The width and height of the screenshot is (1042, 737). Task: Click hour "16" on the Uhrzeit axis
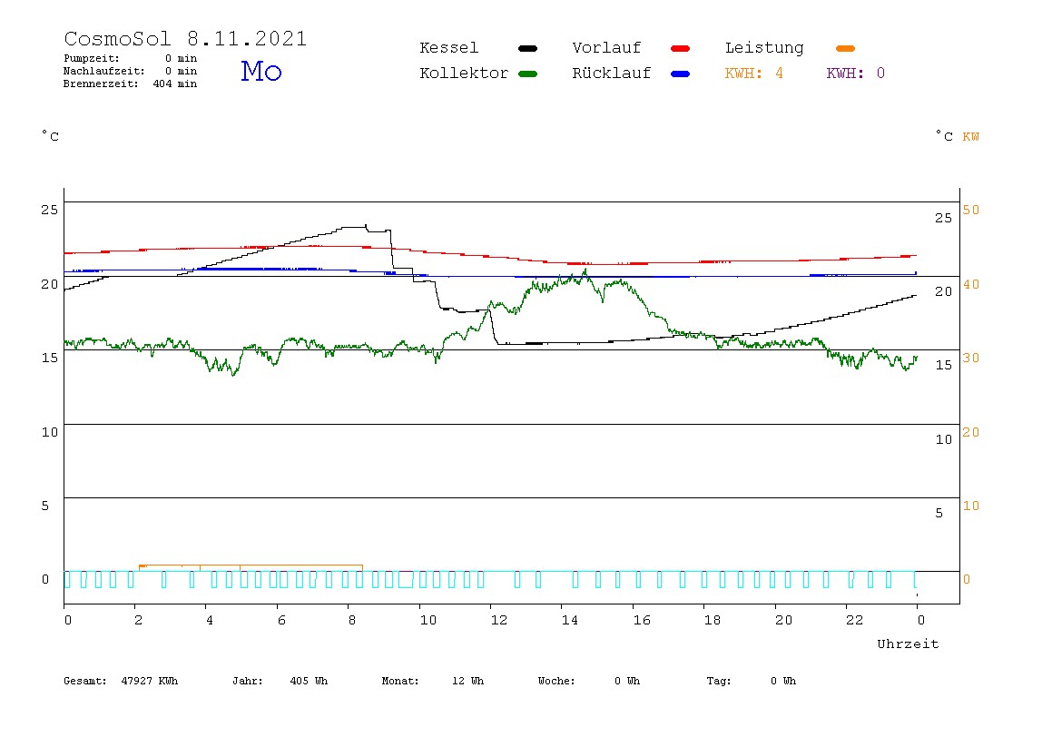coord(642,620)
